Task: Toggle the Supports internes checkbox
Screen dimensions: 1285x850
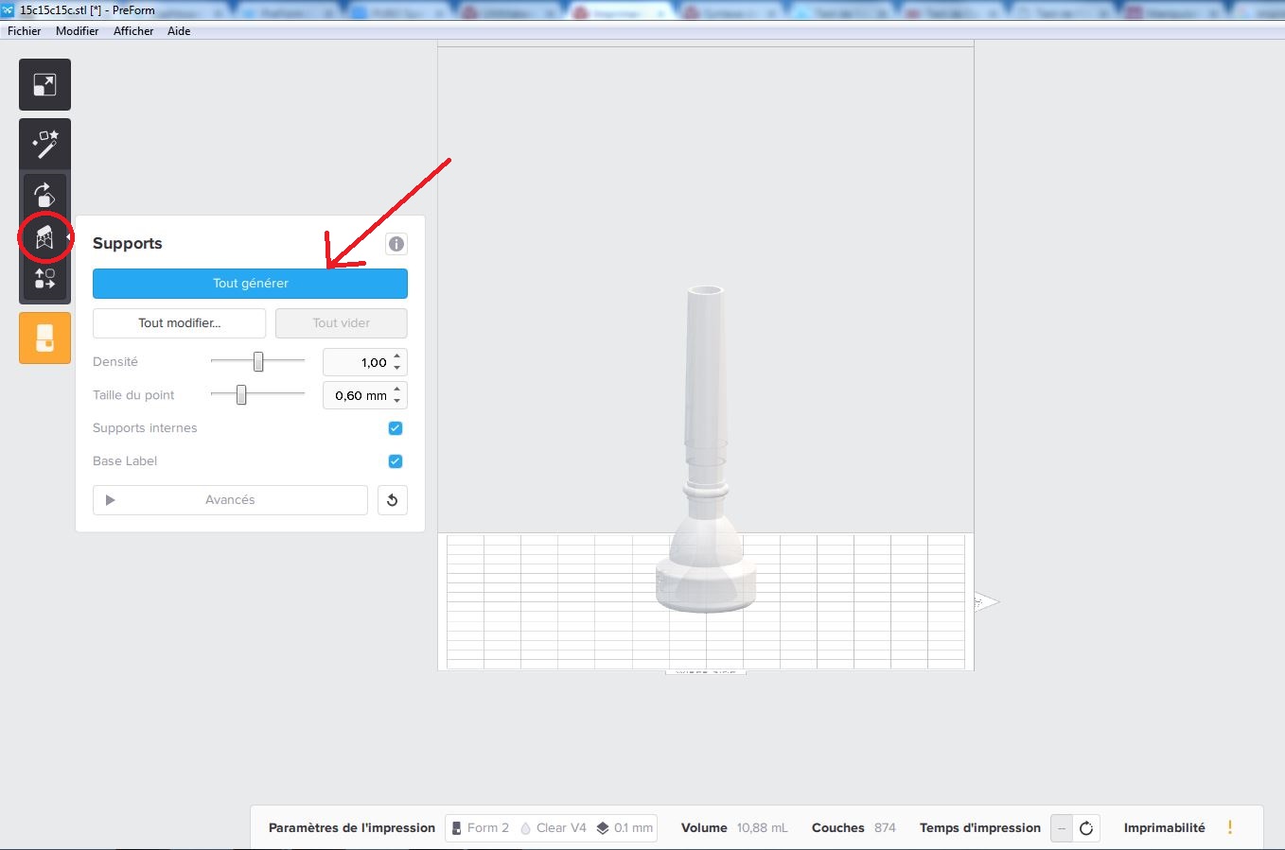Action: tap(396, 428)
